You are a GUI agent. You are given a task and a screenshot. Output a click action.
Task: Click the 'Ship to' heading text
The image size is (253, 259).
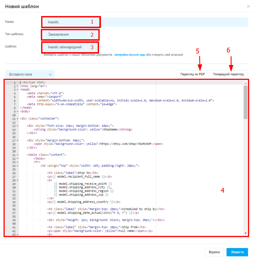coord(84,173)
